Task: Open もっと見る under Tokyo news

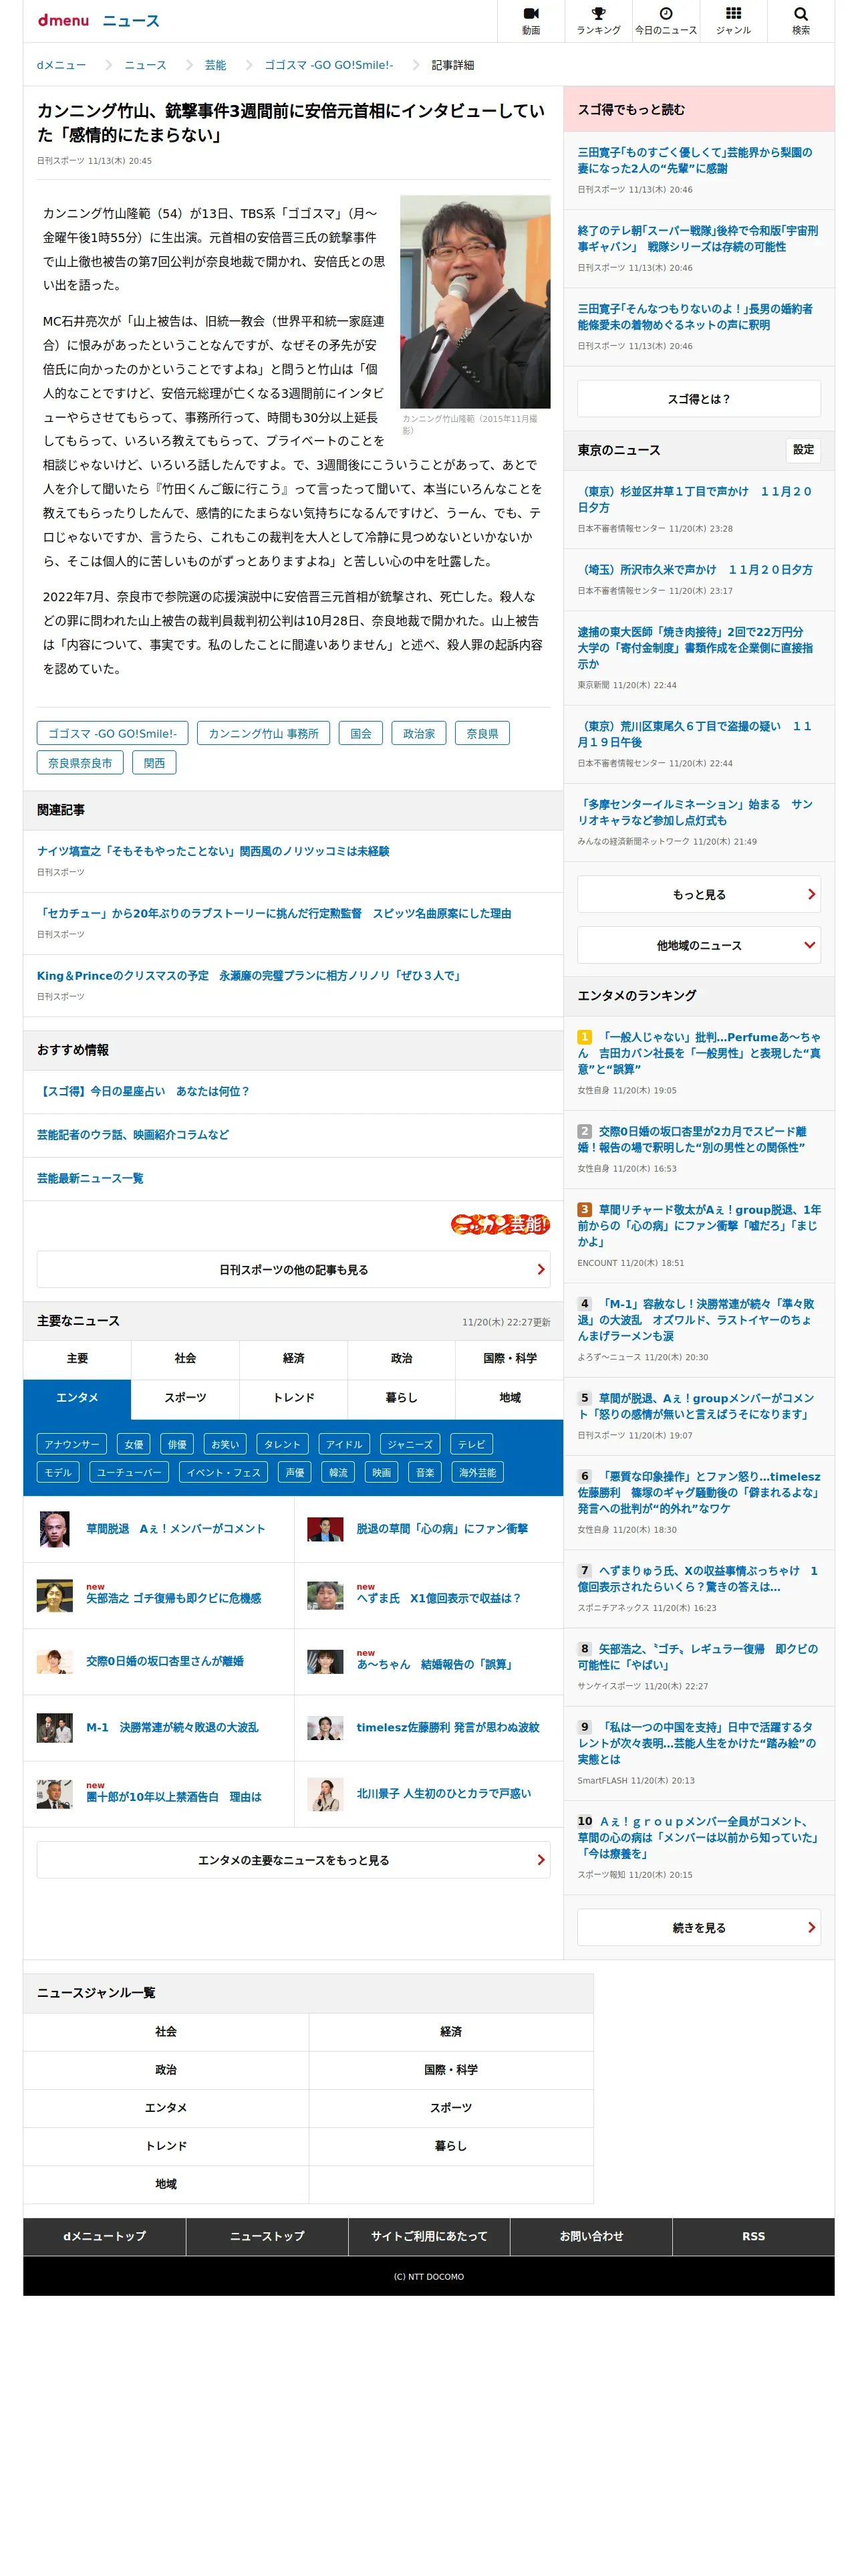Action: pos(698,894)
